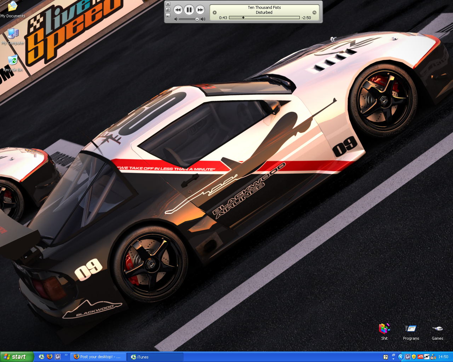Open the ATI tray icon
The width and height of the screenshot is (453, 362).
[x=420, y=357]
